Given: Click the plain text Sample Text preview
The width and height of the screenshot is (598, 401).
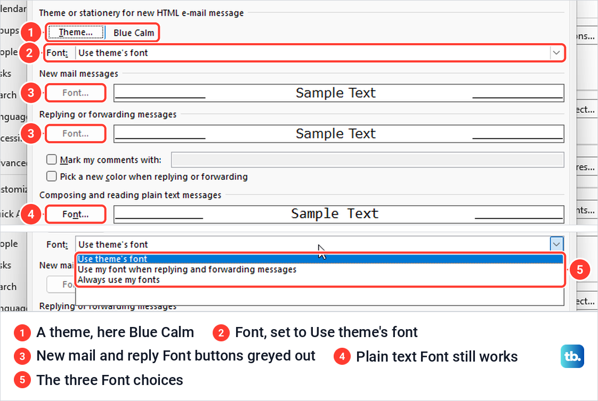Looking at the screenshot, I should (338, 214).
